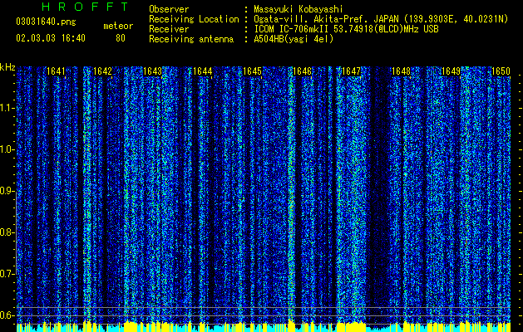Click the date stamp 02.03.03 16:40
Viewport: 523px width, 332px height.
click(x=51, y=38)
